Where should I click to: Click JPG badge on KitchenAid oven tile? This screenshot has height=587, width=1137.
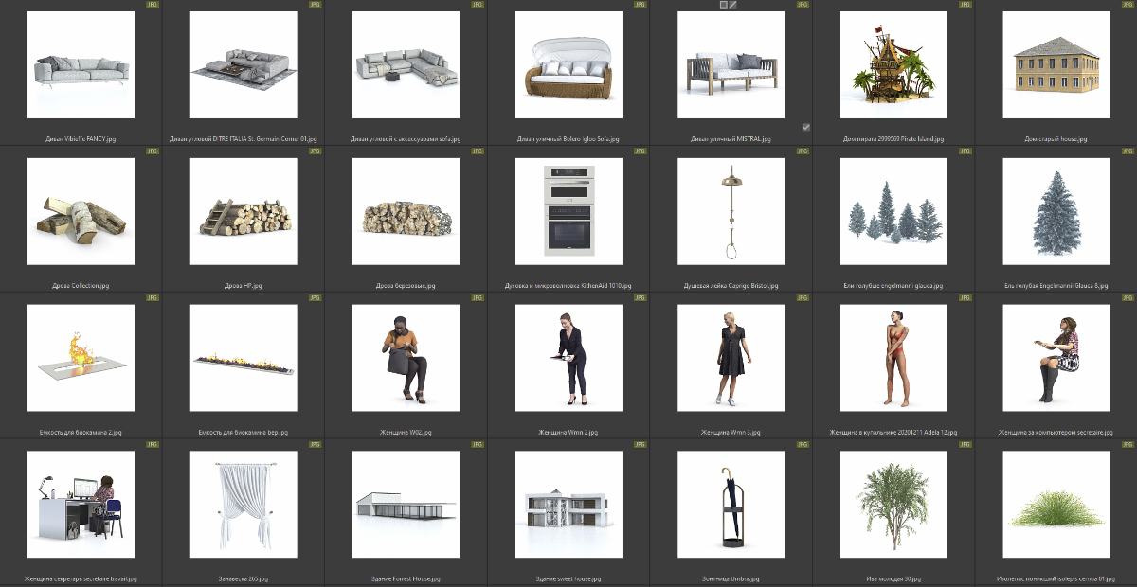(x=640, y=151)
